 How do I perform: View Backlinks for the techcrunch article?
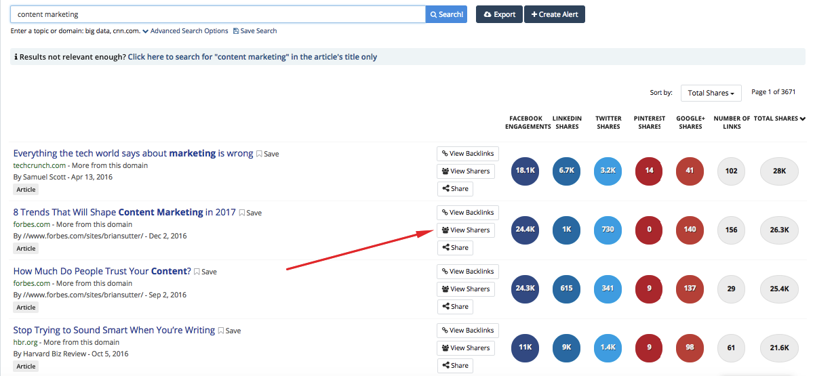(x=467, y=154)
